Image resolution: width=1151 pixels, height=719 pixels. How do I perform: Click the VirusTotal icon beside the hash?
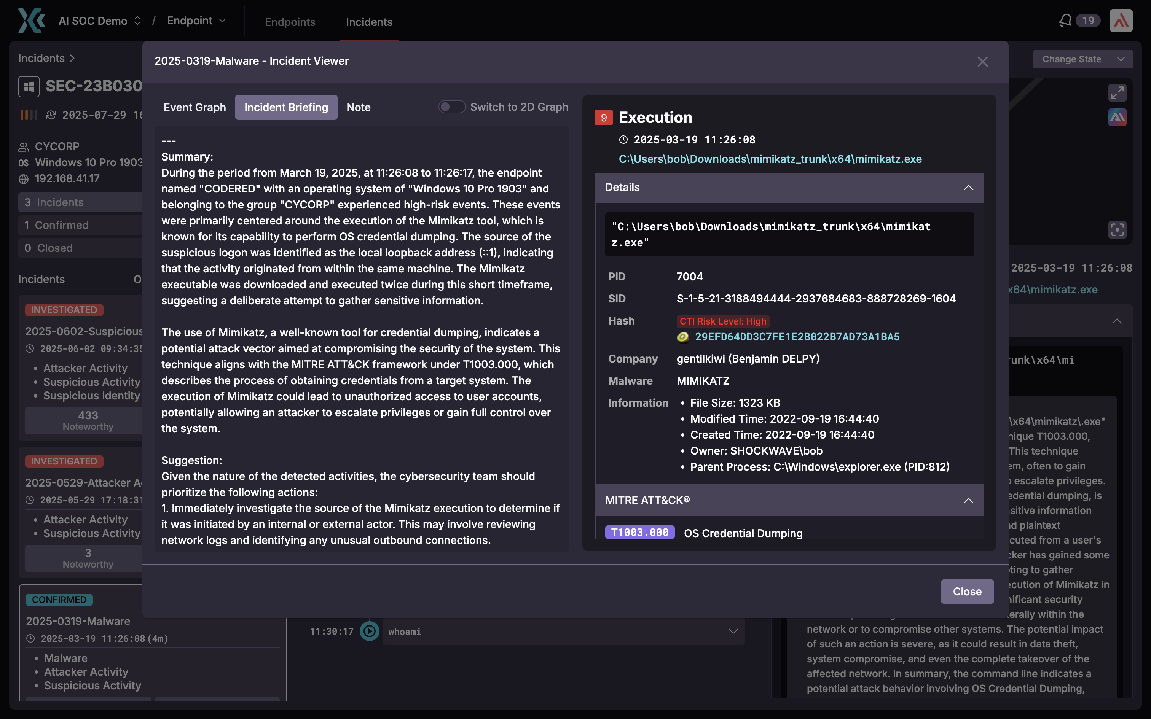coord(682,337)
